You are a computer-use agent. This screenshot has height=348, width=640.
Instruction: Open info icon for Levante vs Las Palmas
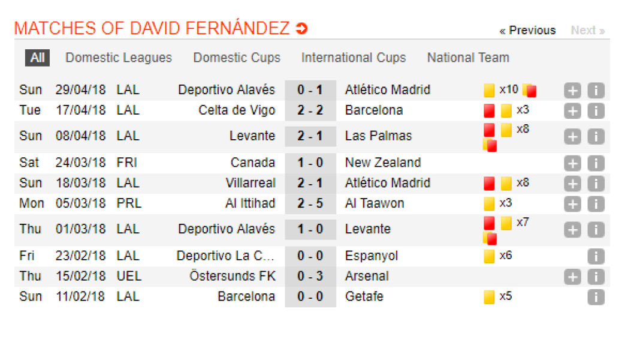tap(596, 137)
